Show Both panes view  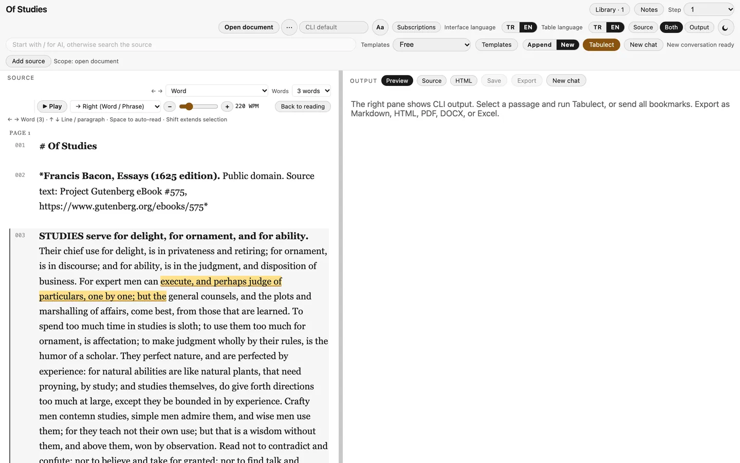click(671, 27)
